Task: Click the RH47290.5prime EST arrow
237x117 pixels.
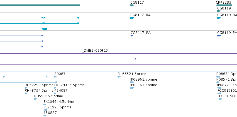Action: click(26, 88)
